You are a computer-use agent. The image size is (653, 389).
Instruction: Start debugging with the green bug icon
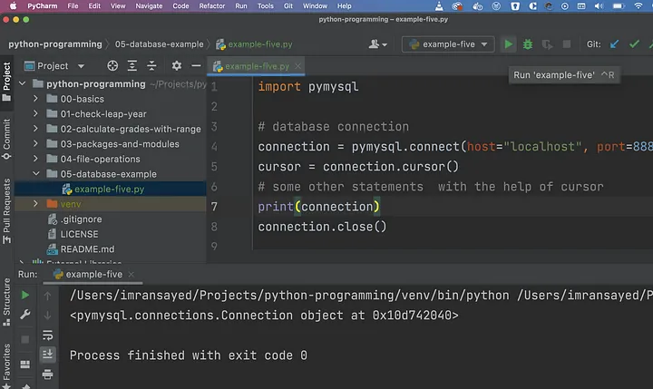pos(528,44)
